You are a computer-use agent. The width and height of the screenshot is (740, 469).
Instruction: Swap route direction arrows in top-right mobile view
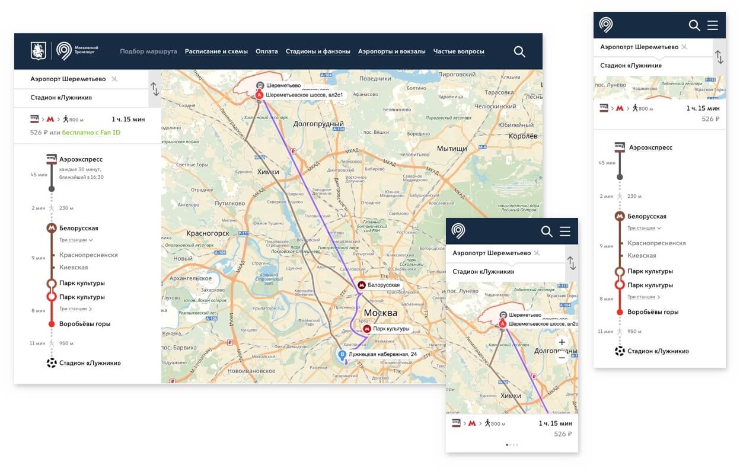pos(719,57)
